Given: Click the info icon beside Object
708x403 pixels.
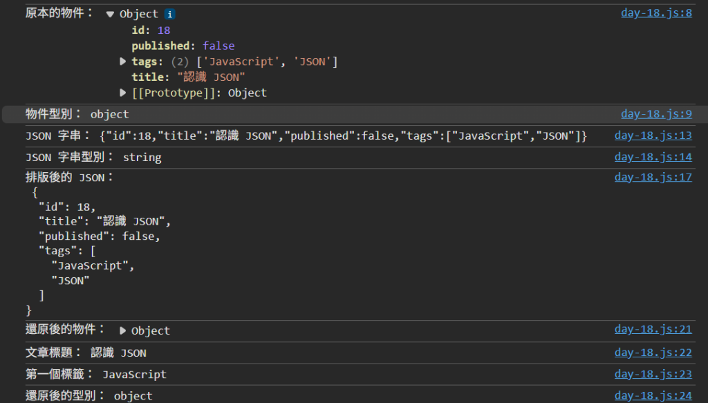Looking at the screenshot, I should 170,15.
